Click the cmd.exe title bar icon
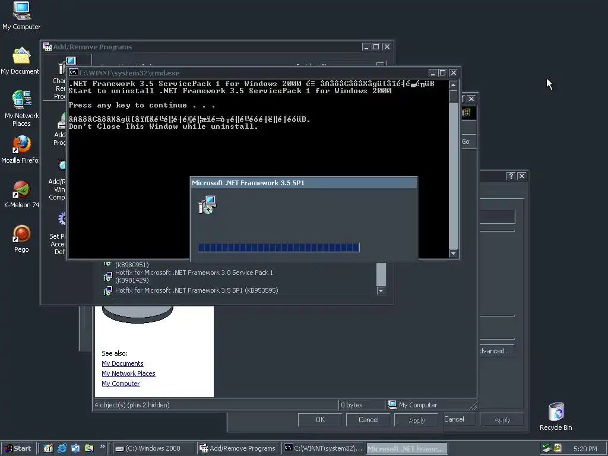 click(73, 72)
